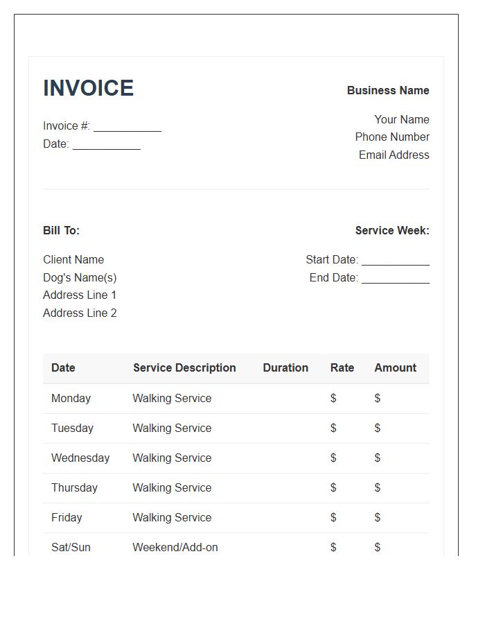Click the Rate $ in the Monday row
Screen dimensions: 485x624
tap(333, 399)
